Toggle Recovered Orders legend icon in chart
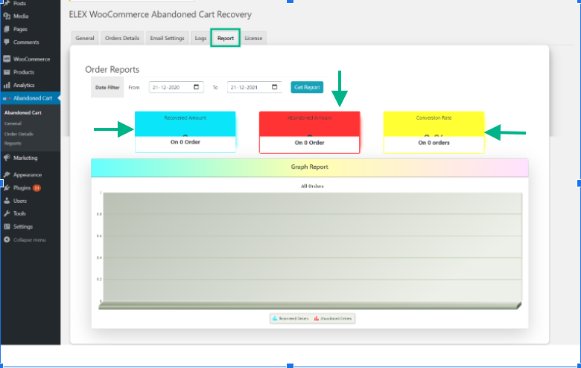This screenshot has width=581, height=368. click(275, 318)
